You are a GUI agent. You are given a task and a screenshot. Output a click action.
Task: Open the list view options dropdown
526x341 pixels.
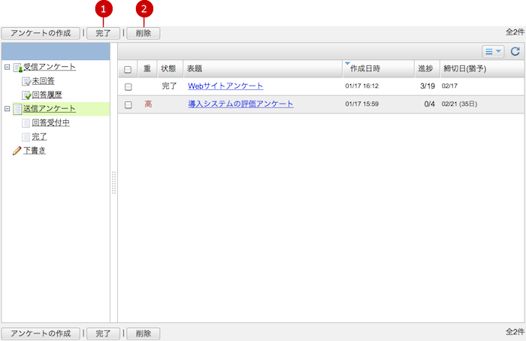493,51
